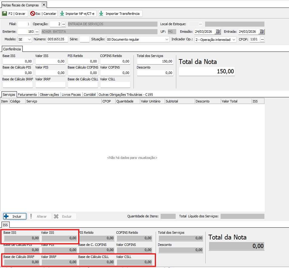The height and width of the screenshot is (268, 289).
Task: Expand the Modelo dropdown
Action: (29, 39)
